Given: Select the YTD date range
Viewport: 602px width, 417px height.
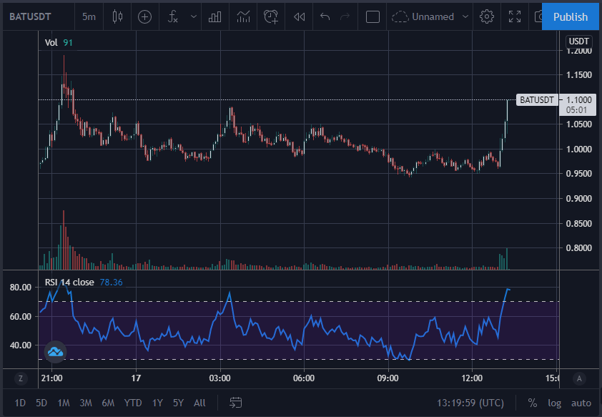Looking at the screenshot, I should click(133, 403).
